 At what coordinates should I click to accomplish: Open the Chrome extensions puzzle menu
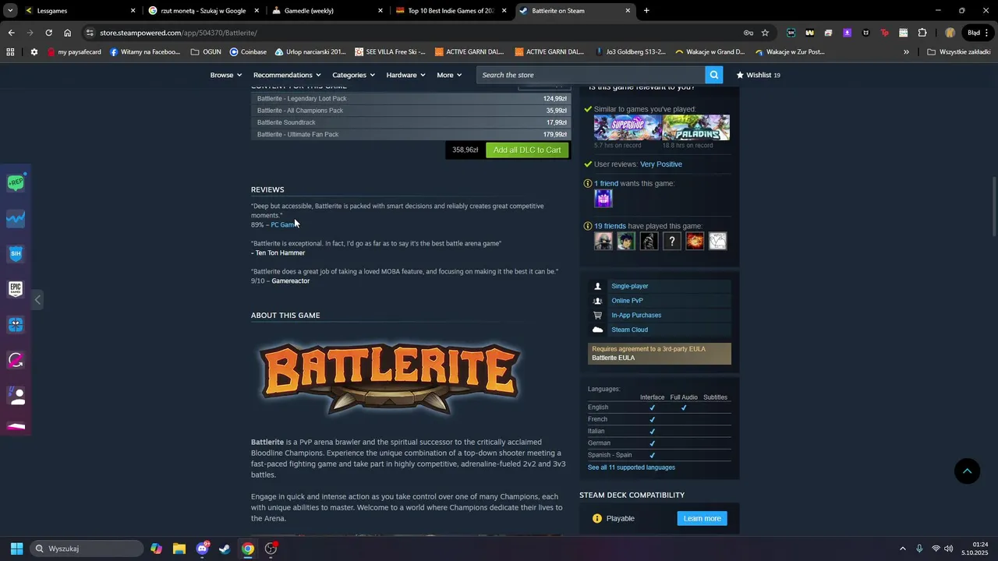tap(922, 33)
